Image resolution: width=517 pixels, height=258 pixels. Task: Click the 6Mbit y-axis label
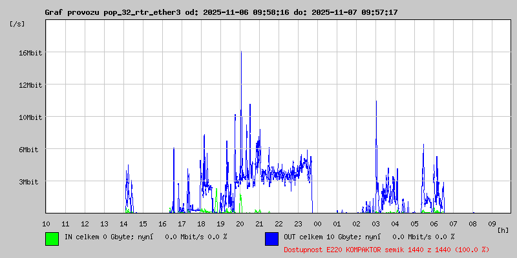30,150
